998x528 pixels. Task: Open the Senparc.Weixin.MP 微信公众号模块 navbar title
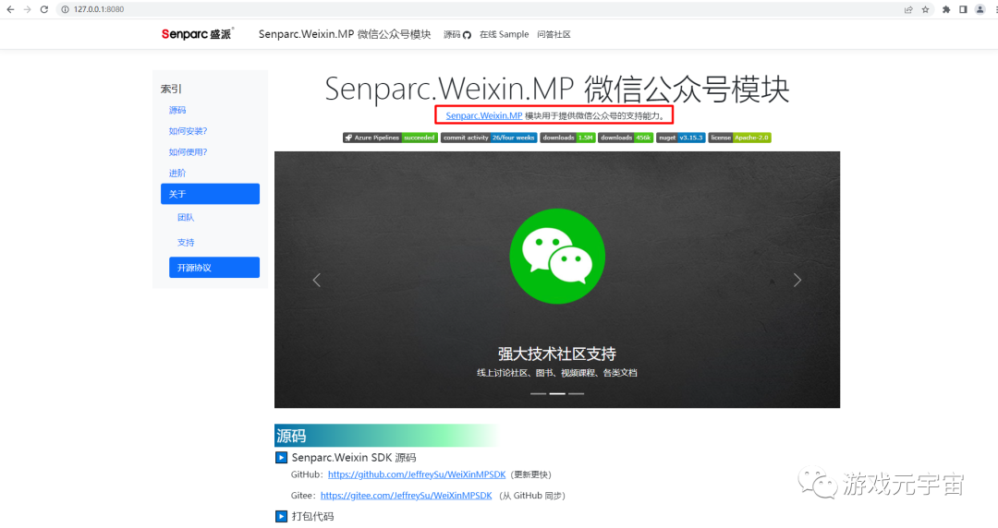(345, 34)
